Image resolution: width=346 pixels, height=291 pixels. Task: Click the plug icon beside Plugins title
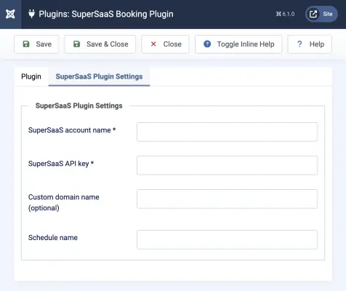pyautogui.click(x=31, y=14)
